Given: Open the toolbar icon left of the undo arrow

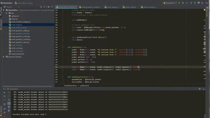Looking at the screenshot, I should click(x=199, y=3).
